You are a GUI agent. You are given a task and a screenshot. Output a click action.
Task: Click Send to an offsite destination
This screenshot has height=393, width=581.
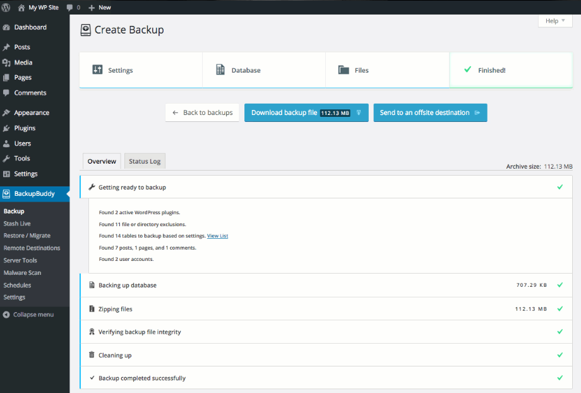[x=430, y=112]
